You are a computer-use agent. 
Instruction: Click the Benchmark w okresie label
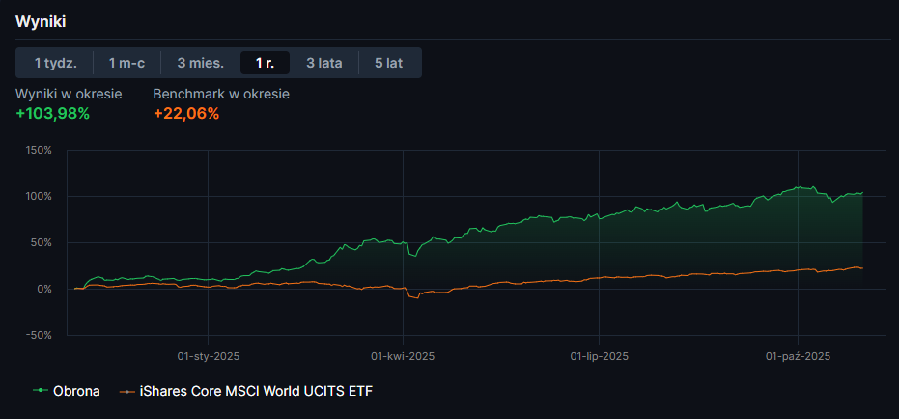[x=221, y=94]
